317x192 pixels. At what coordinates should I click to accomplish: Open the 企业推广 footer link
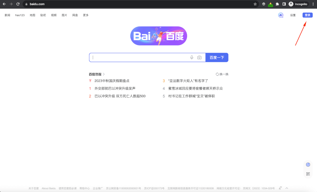98,188
